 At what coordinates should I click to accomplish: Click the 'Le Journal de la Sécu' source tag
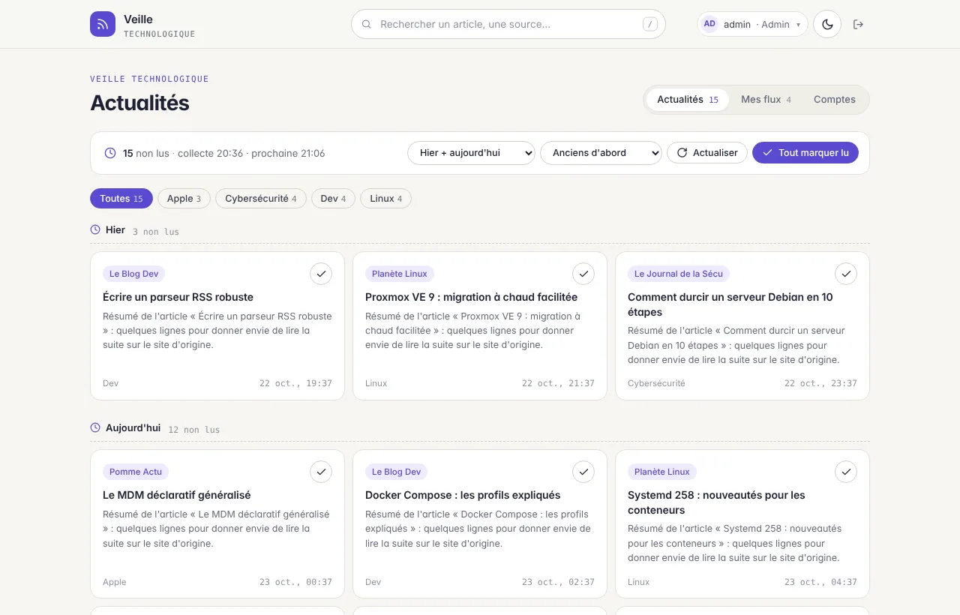pyautogui.click(x=679, y=274)
